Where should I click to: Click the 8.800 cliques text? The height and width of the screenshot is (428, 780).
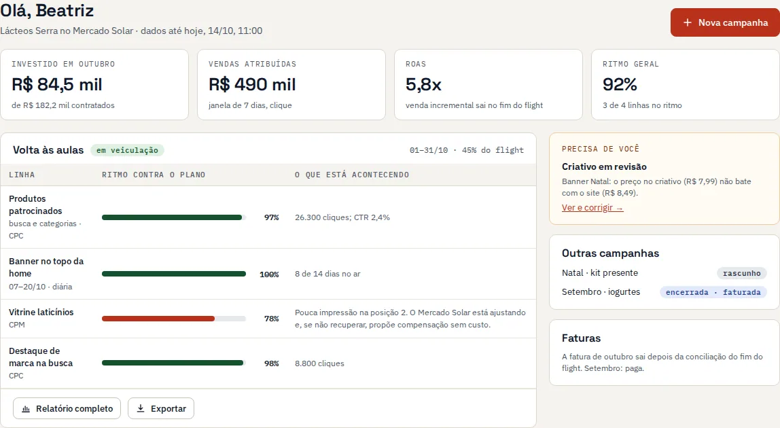319,363
